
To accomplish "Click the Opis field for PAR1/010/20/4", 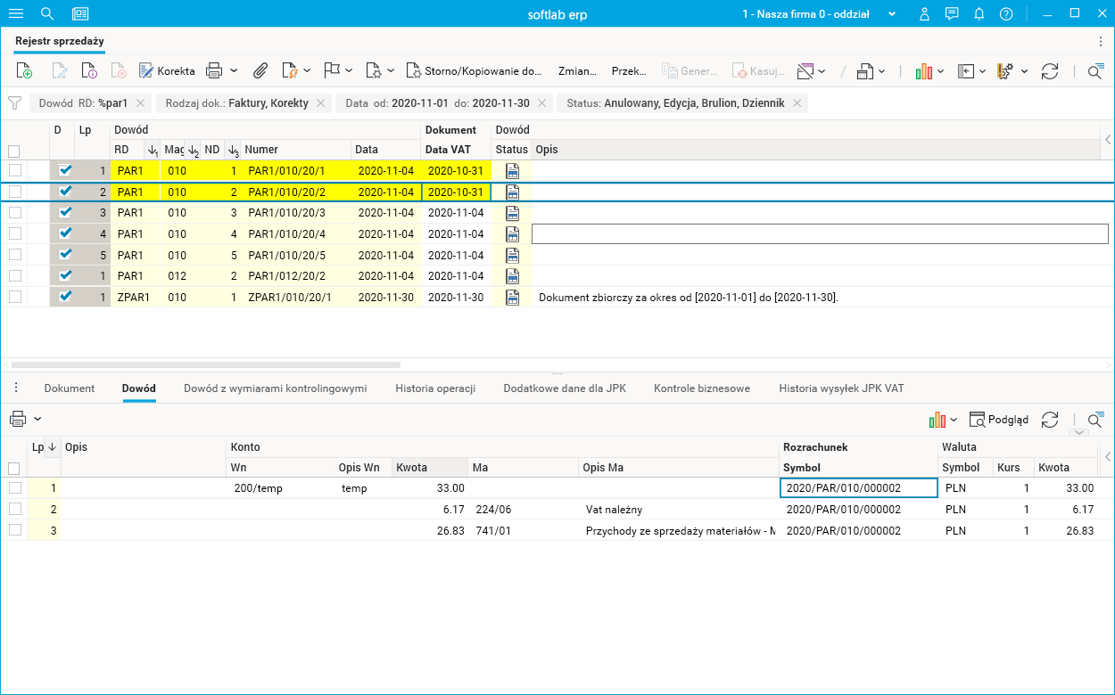I will (819, 234).
